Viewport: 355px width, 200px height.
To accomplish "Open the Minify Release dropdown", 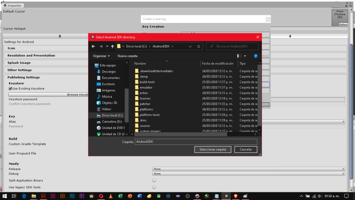I will 249,169.
